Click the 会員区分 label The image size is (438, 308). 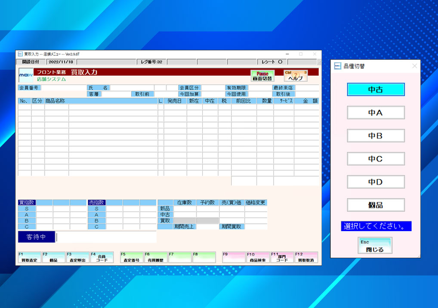[x=189, y=88]
